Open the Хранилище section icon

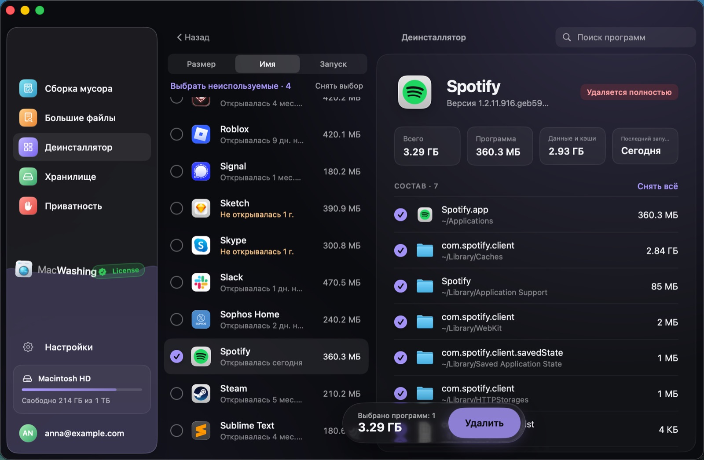[x=28, y=177]
